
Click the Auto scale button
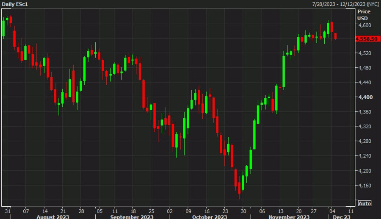click(x=364, y=203)
